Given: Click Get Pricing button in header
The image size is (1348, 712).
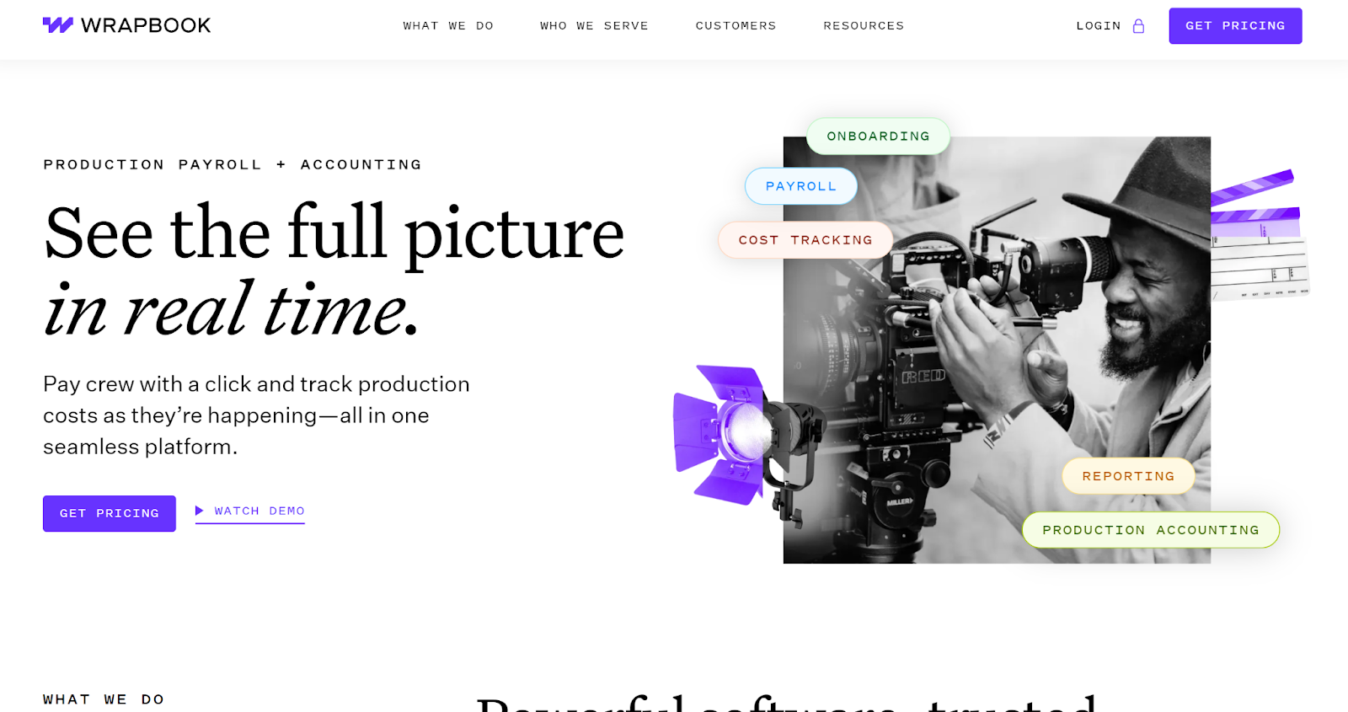Looking at the screenshot, I should point(1235,26).
